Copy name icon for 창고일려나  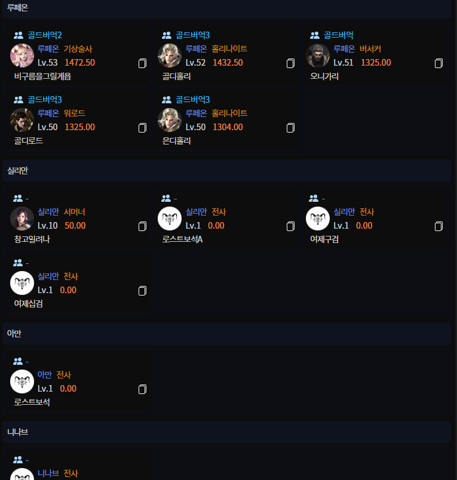142,226
